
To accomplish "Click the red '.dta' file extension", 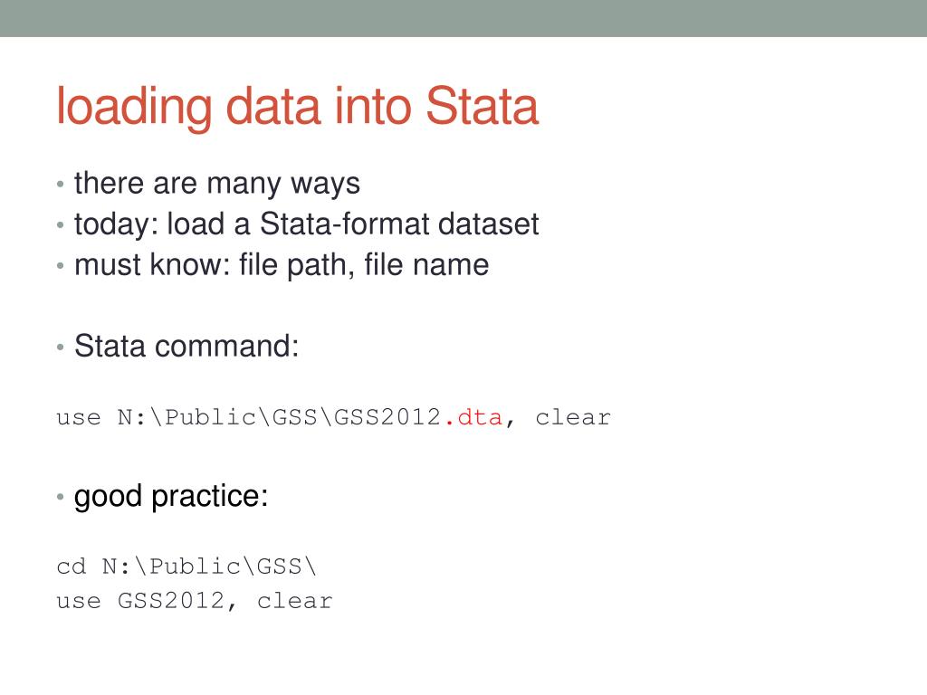I will pyautogui.click(x=473, y=417).
